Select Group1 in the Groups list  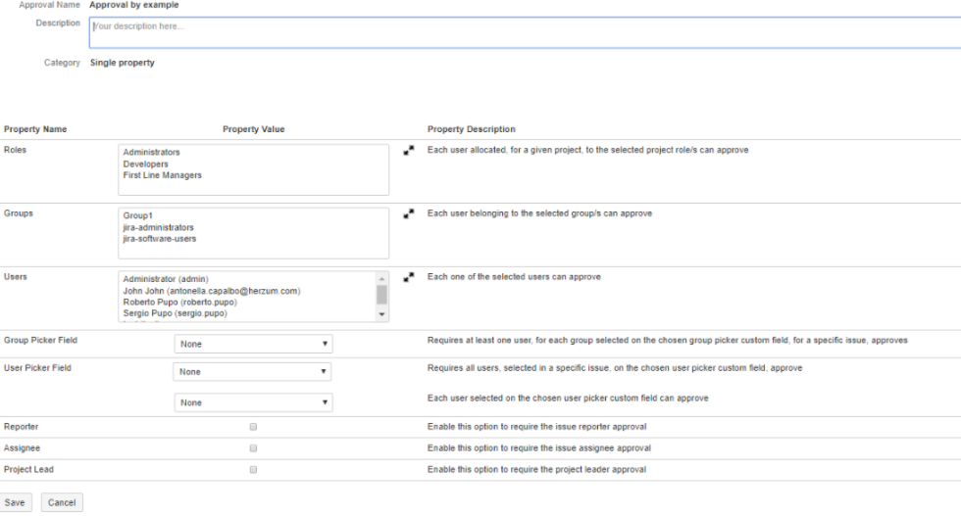[x=137, y=215]
